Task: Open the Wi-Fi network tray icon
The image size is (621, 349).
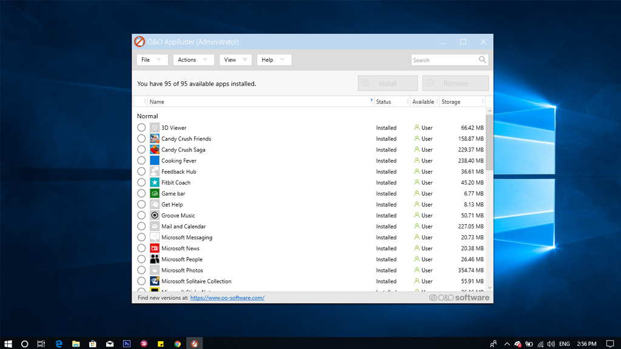Action: [x=540, y=344]
